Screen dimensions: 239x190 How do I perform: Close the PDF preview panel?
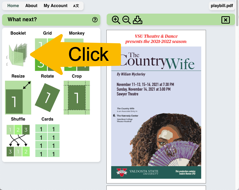[x=226, y=20]
